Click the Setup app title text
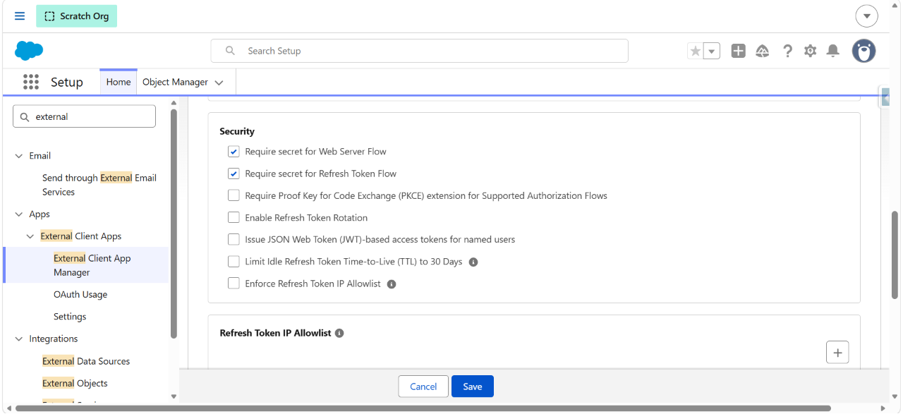The height and width of the screenshot is (414, 903). (67, 82)
